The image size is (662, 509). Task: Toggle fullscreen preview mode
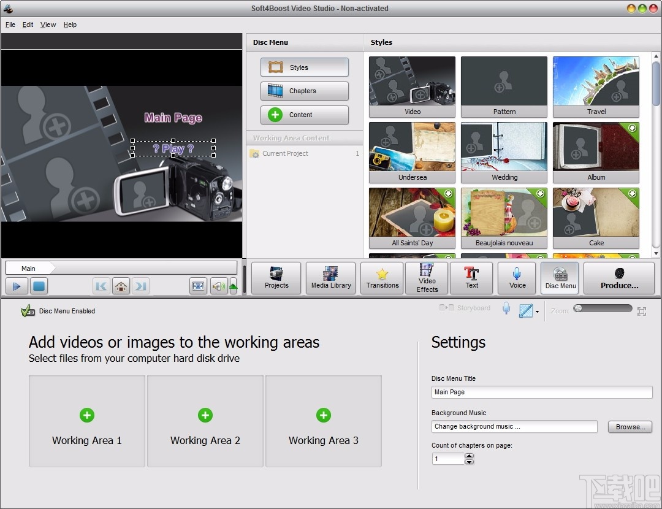pyautogui.click(x=197, y=286)
